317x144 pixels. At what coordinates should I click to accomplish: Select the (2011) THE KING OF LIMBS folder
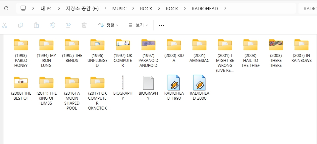coord(46,91)
